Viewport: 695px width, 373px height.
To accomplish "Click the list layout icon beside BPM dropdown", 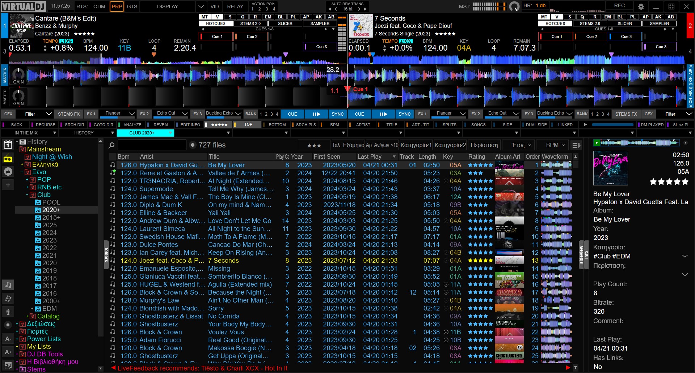I will tap(576, 145).
